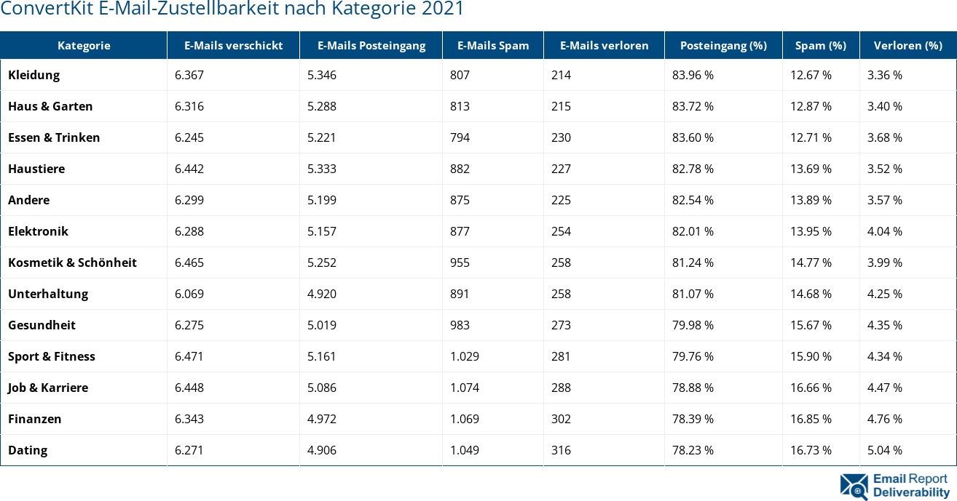Image resolution: width=957 pixels, height=501 pixels.
Task: Click the 5.04 % verloren value
Action: (885, 450)
